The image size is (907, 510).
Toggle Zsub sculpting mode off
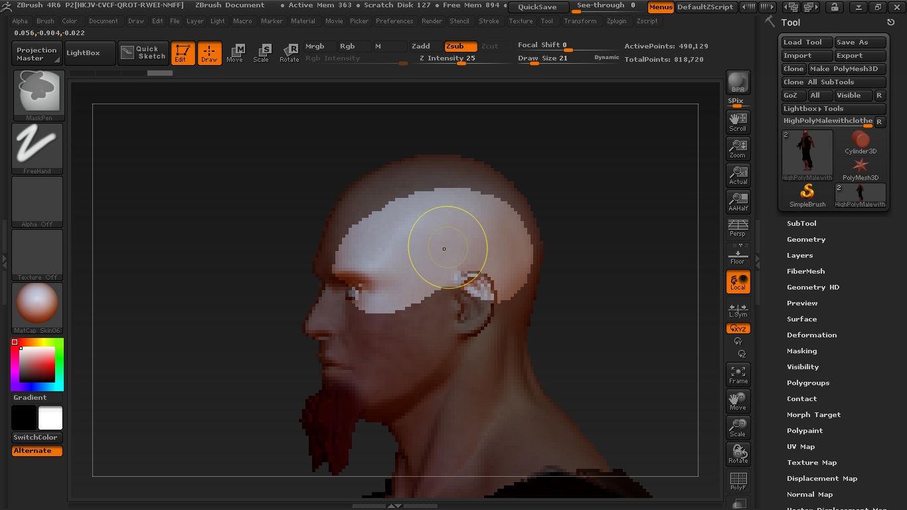(x=460, y=46)
